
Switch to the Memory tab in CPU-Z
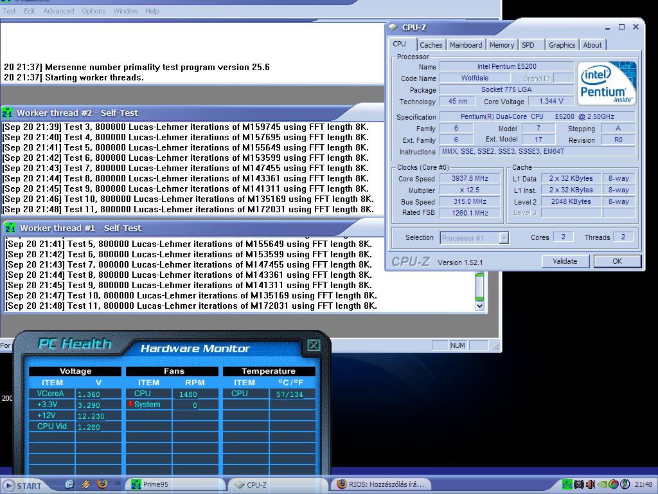501,45
